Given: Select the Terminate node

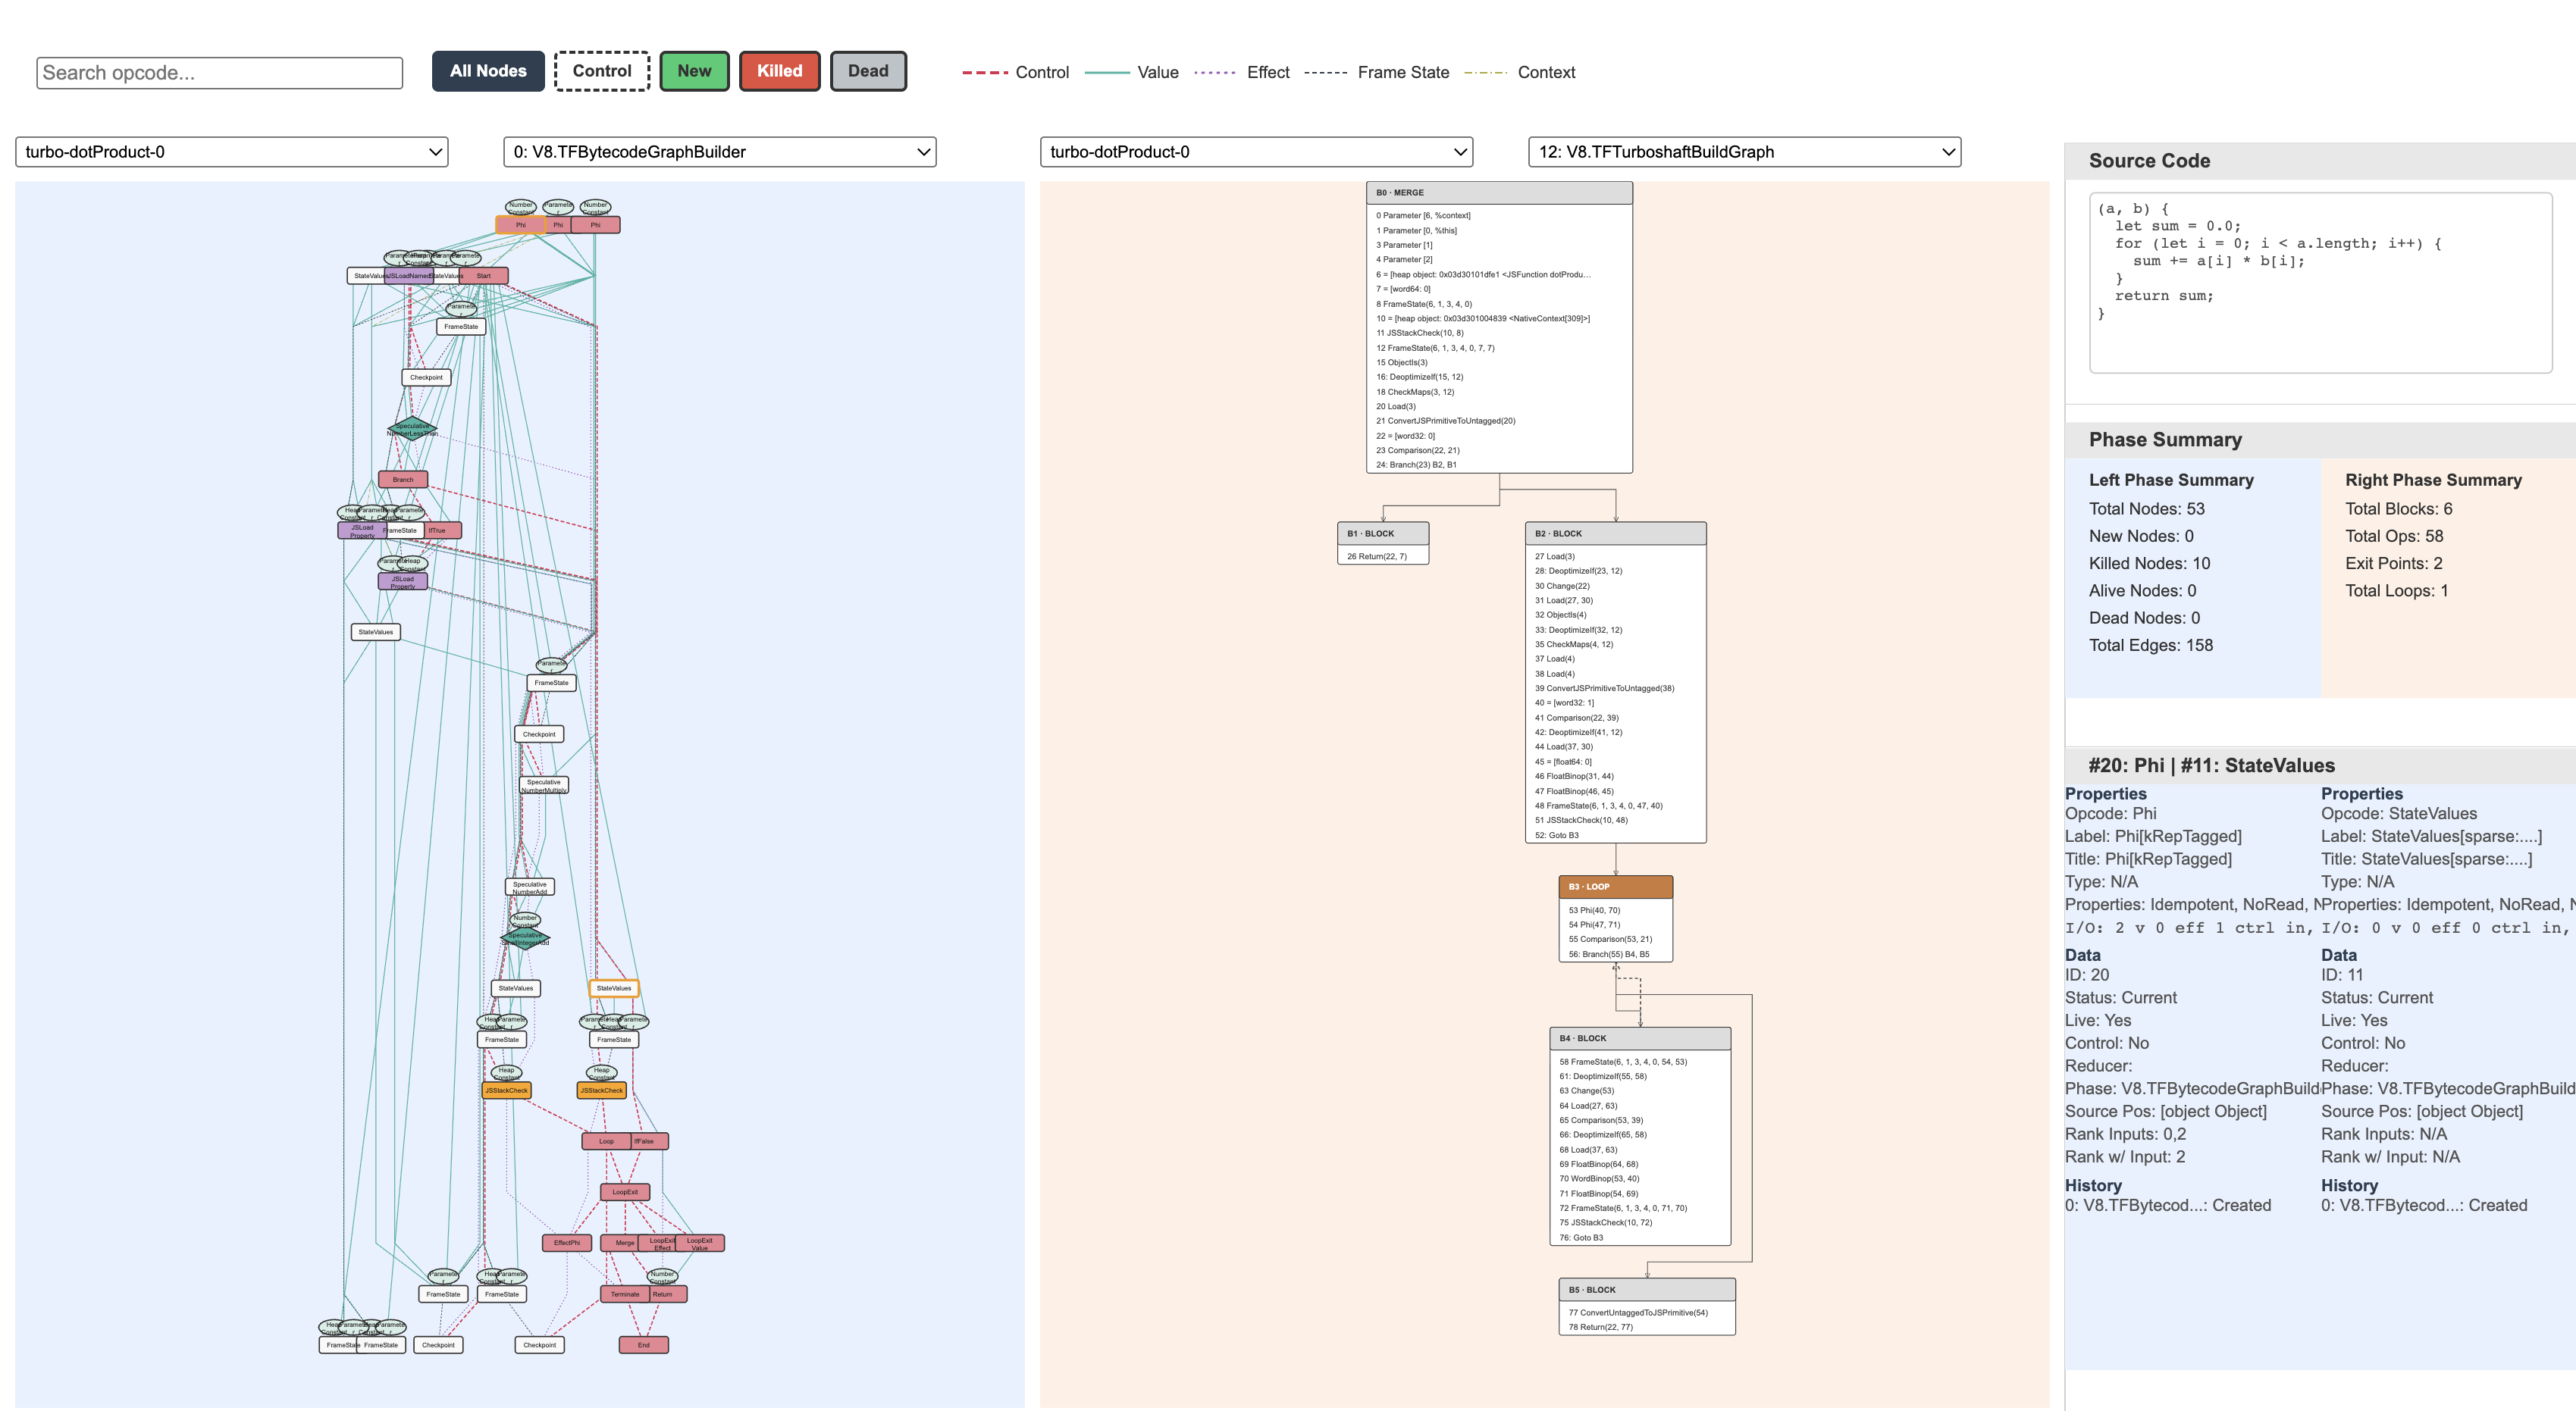Looking at the screenshot, I should 625,1293.
